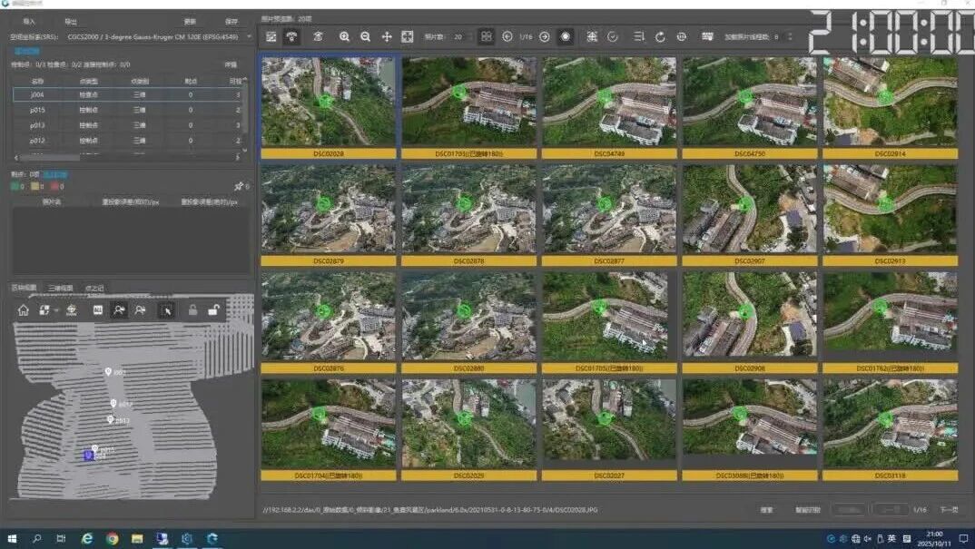
Task: Select the photo thumbnail DSC02028
Action: pyautogui.click(x=329, y=108)
